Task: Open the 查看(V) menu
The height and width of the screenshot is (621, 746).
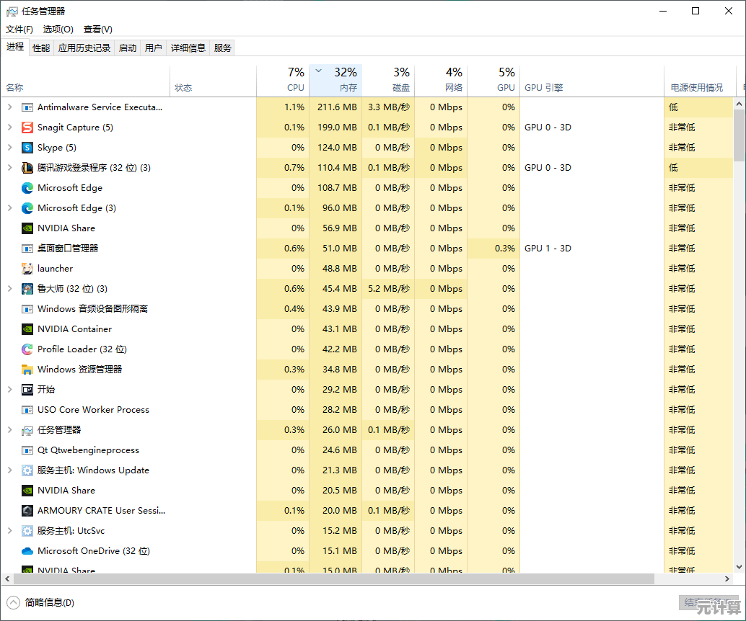Action: [98, 30]
